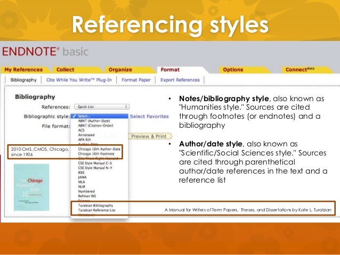Click Select Favorites link
This screenshot has width=340, height=255.
149,117
